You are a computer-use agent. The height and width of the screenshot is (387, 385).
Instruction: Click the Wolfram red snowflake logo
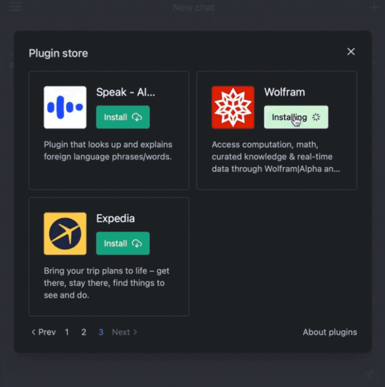(233, 108)
